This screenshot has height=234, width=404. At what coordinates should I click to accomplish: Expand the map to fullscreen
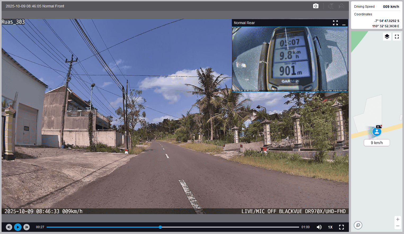397,37
